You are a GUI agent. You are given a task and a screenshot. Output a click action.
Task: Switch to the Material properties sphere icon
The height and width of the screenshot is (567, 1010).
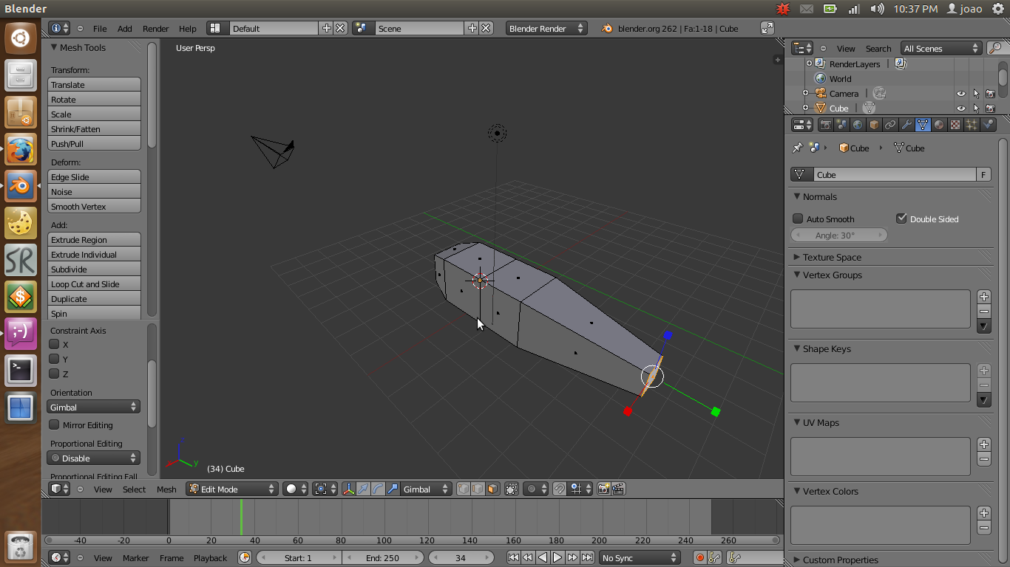[x=940, y=125]
